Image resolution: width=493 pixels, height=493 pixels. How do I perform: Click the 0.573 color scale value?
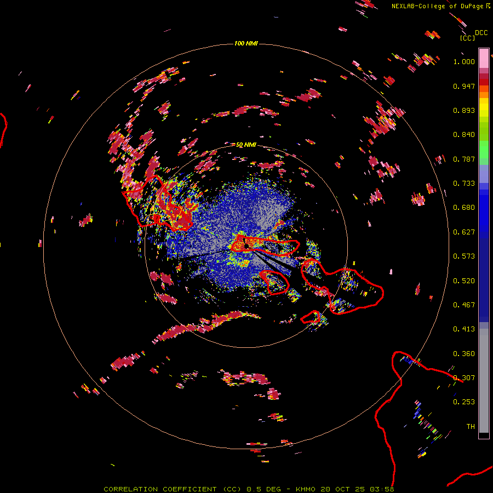464,256
